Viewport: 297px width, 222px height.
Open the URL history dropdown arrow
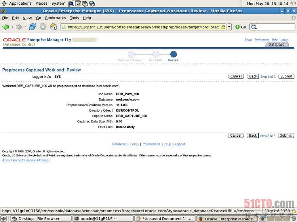[229, 27]
